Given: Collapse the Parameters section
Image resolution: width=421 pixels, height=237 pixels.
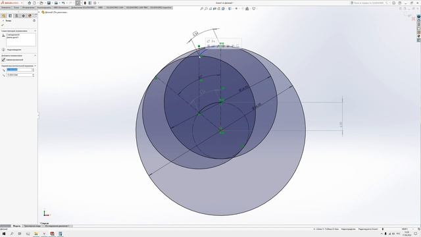Looking at the screenshot, I should [x=35, y=66].
